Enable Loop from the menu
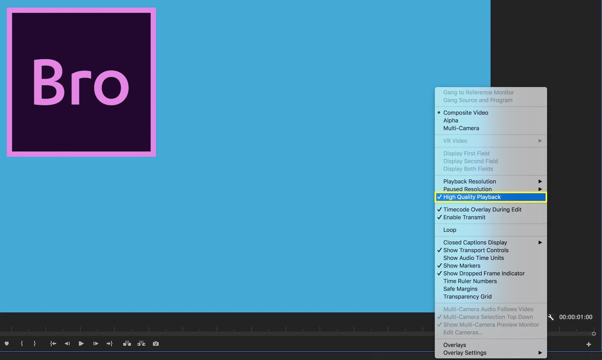The height and width of the screenshot is (360, 602). coord(449,230)
